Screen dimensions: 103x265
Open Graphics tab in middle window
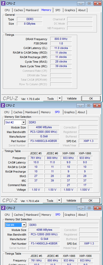pos(69,112)
